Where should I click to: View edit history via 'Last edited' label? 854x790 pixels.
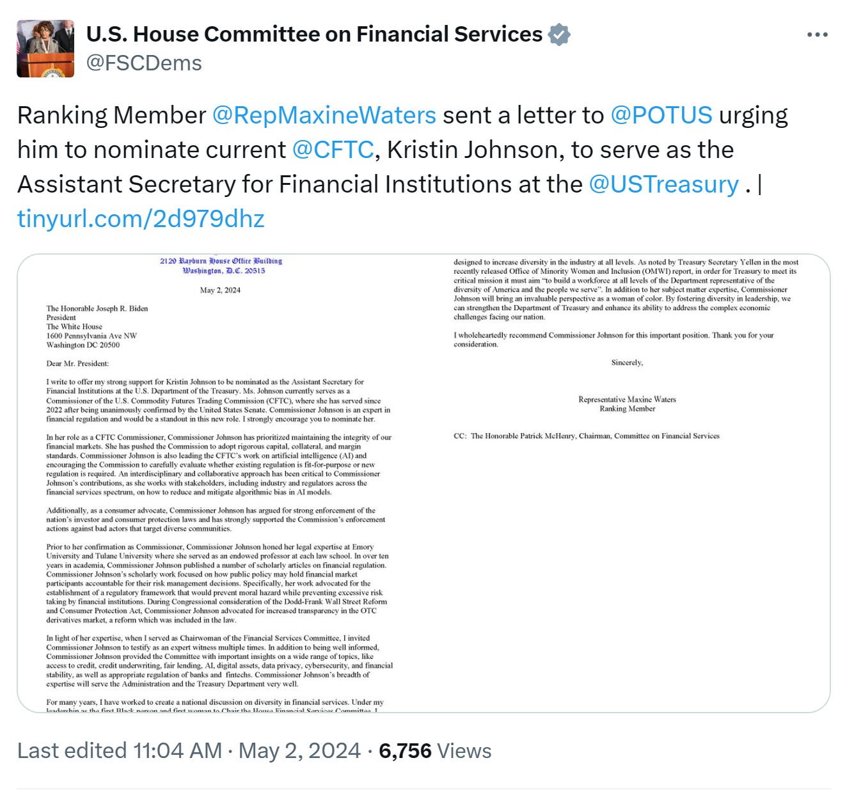(x=72, y=750)
